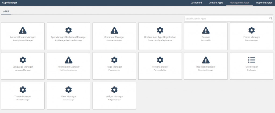Click the Site Creator list icon

point(251,60)
